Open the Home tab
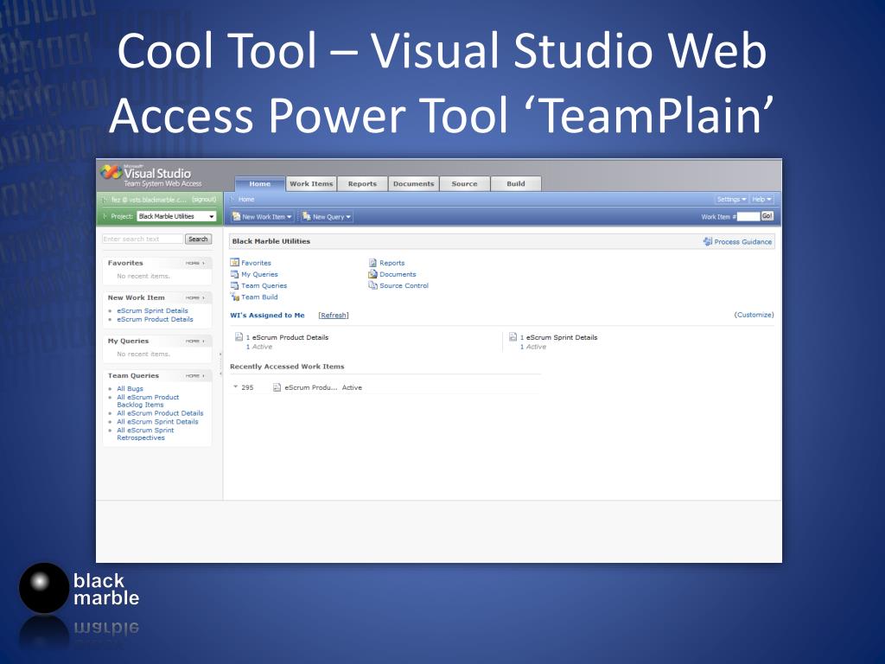Viewport: 885px width, 664px height. coord(259,184)
